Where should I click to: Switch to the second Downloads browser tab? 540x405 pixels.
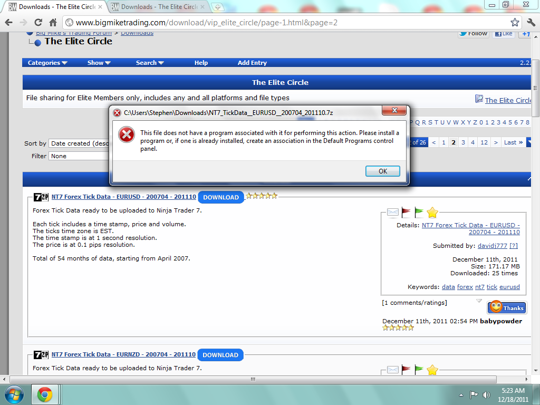click(158, 6)
